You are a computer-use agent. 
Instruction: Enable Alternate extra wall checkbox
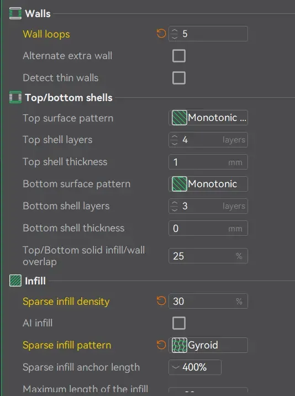[x=179, y=56]
